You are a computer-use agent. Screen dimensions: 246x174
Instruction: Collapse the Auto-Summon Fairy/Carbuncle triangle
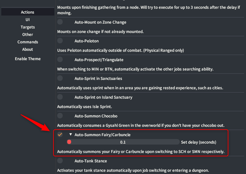tap(70, 135)
